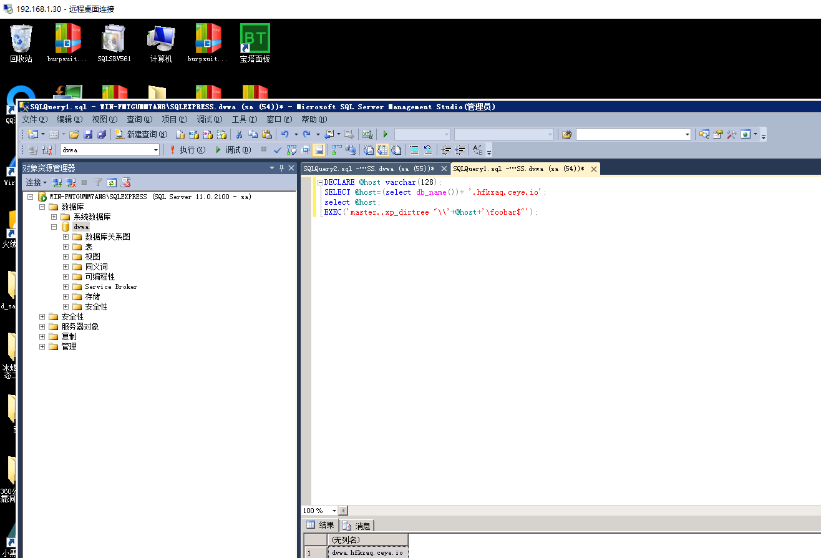Select the SQLSRV561 desktop icon
The height and width of the screenshot is (558, 821).
(x=114, y=44)
